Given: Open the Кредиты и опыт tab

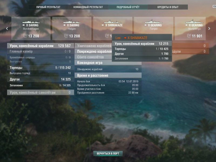Looking at the screenshot, I should tap(168, 7).
